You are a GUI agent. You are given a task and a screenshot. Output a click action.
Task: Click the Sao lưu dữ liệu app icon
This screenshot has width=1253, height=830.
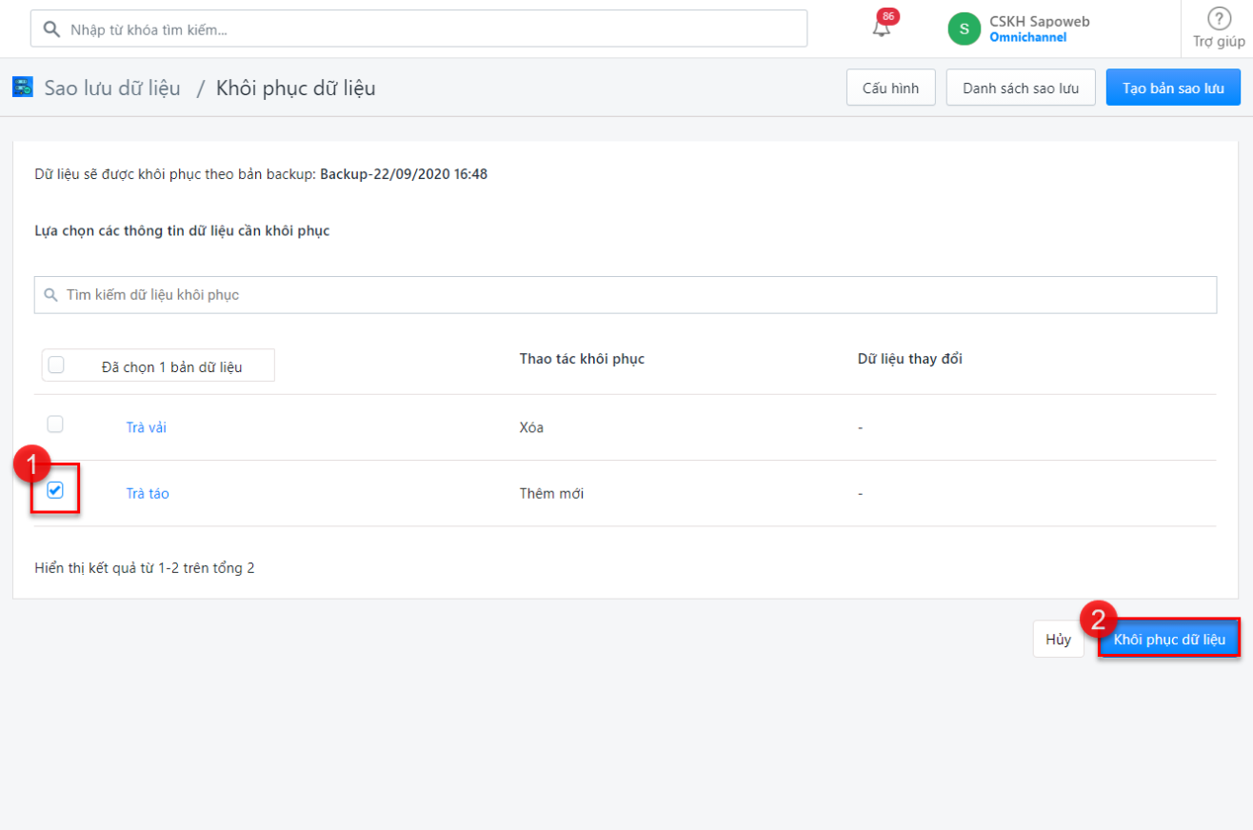[22, 88]
